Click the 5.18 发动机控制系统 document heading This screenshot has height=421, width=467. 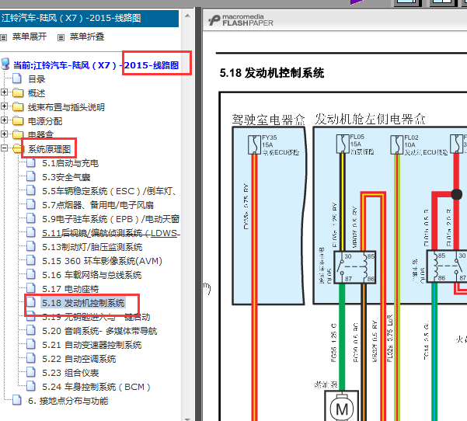[272, 73]
